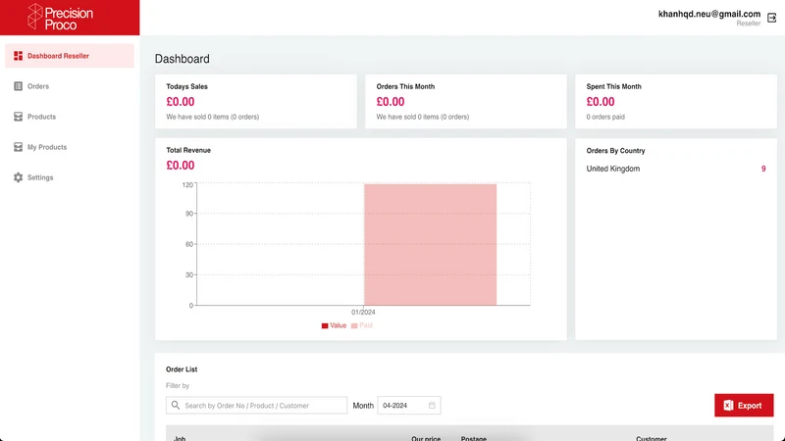Click the Excel icon on Export button
Image resolution: width=785 pixels, height=441 pixels.
tap(728, 406)
